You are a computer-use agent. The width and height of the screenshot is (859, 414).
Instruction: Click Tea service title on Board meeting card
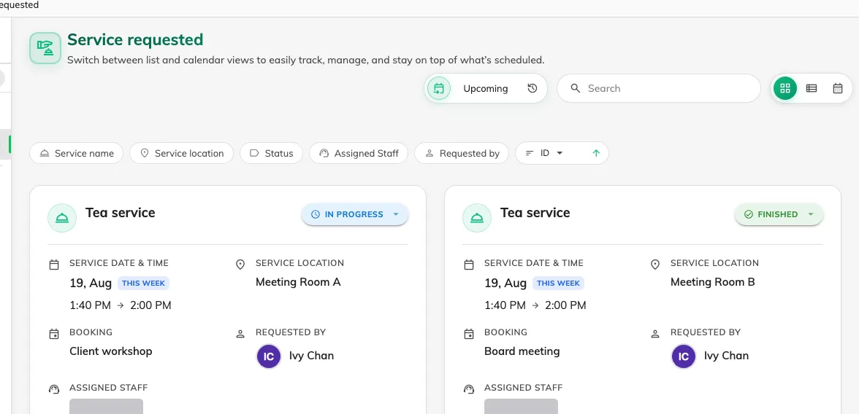click(x=535, y=213)
